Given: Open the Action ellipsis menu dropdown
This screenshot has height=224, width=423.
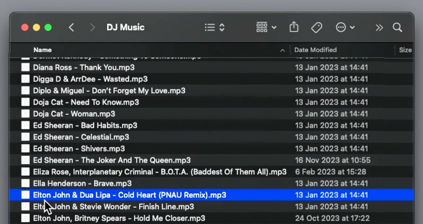Looking at the screenshot, I should coord(345,28).
